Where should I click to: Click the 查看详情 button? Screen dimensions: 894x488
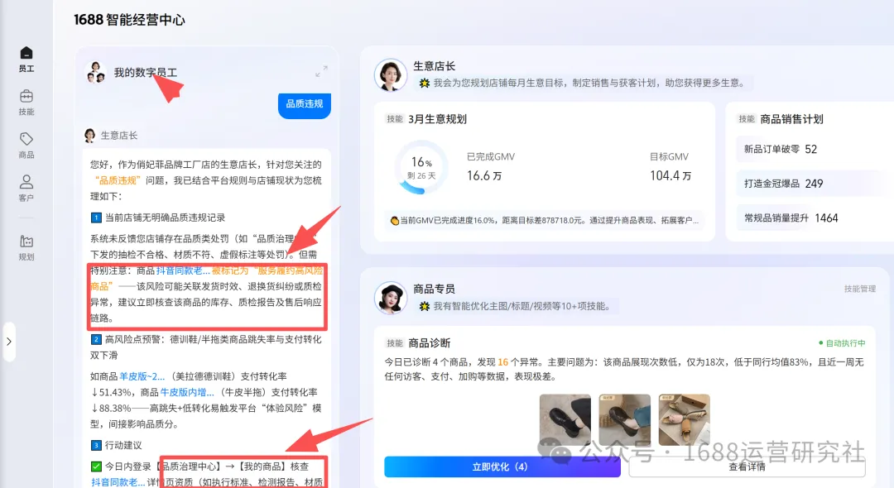coord(747,467)
